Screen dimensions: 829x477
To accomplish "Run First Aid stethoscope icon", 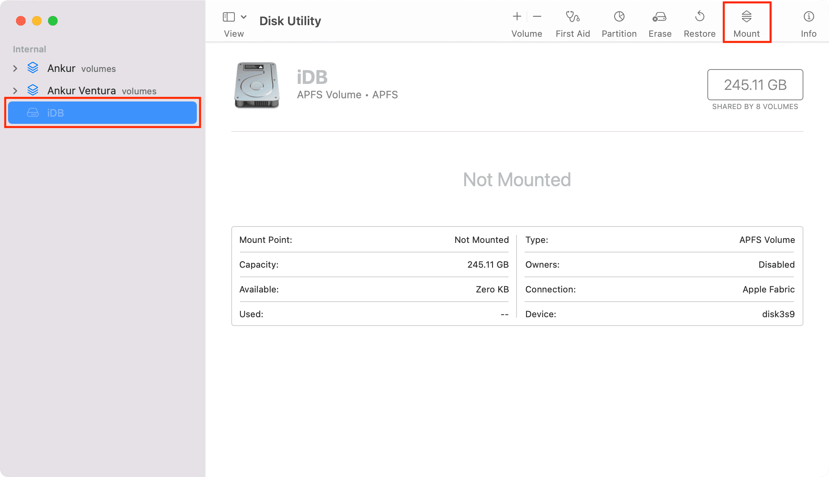I will (x=573, y=16).
